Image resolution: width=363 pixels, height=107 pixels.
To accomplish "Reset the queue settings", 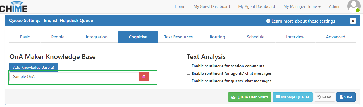I will (324, 97).
